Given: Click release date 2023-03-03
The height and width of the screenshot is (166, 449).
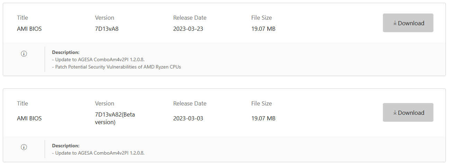Looking at the screenshot, I should pyautogui.click(x=188, y=118).
